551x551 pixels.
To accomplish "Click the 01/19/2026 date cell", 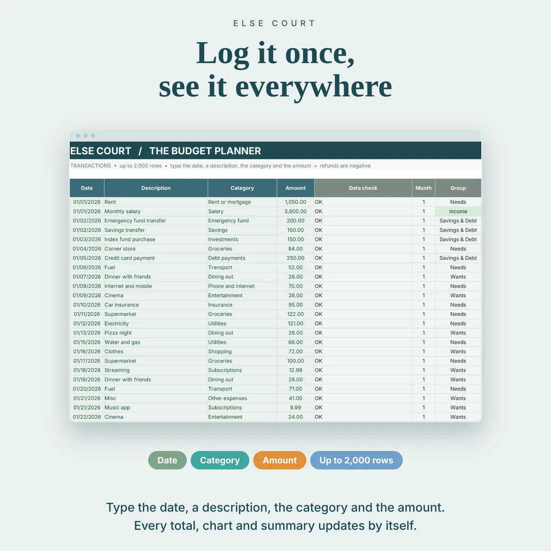I will click(x=87, y=379).
